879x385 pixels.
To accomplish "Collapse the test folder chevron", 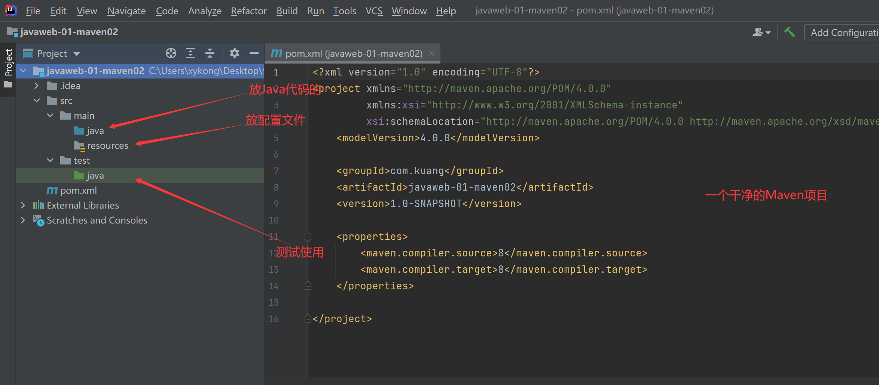I will click(x=50, y=160).
